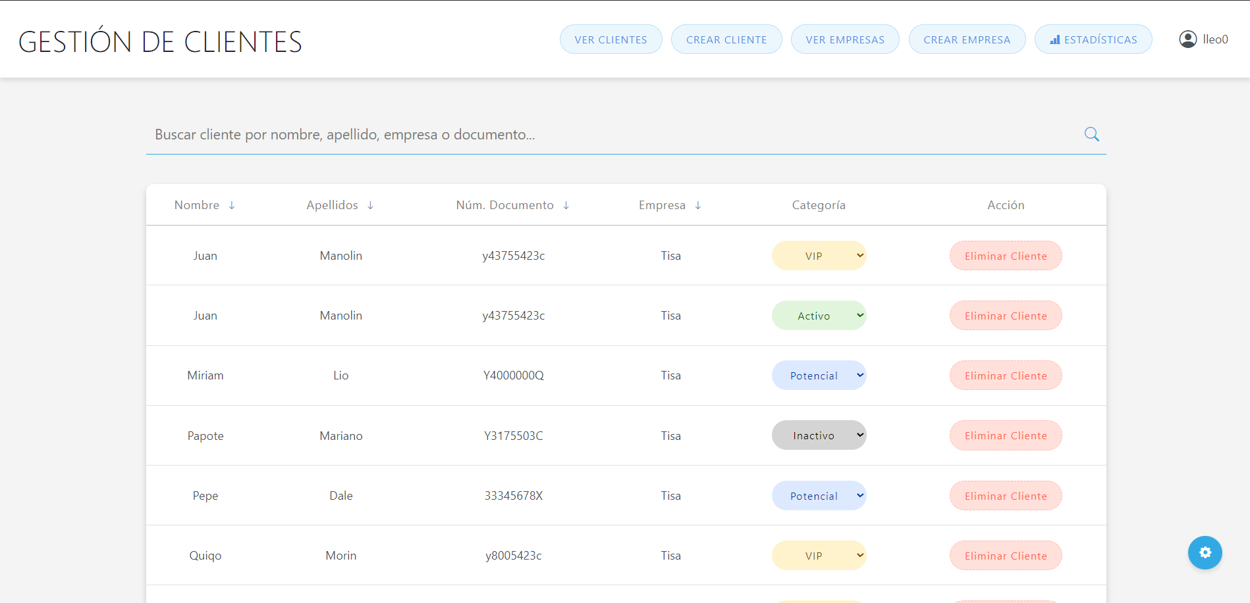This screenshot has height=603, width=1250.
Task: Delete client Miriam Lio
Action: [1005, 375]
